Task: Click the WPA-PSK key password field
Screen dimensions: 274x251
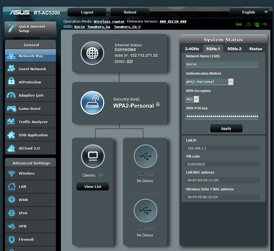Action: point(222,116)
